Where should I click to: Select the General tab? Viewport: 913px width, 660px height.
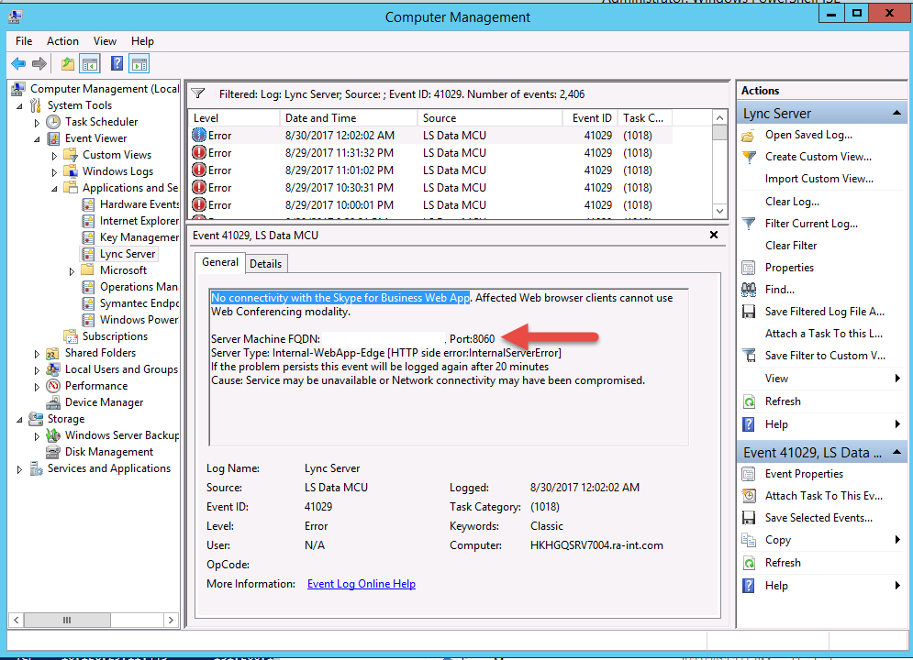pos(220,262)
